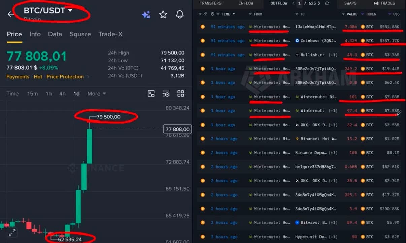Open the bc1qurv337d886g7 recipient address
The image size is (406, 243).
[x=315, y=167]
